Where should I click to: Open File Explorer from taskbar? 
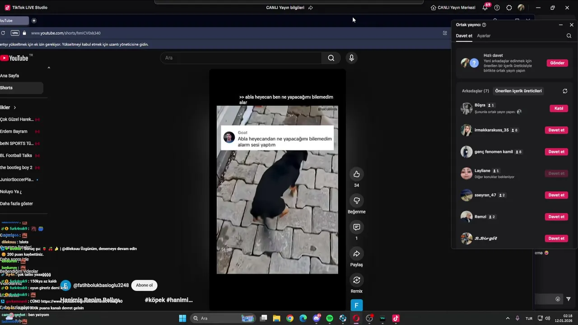coord(277,318)
